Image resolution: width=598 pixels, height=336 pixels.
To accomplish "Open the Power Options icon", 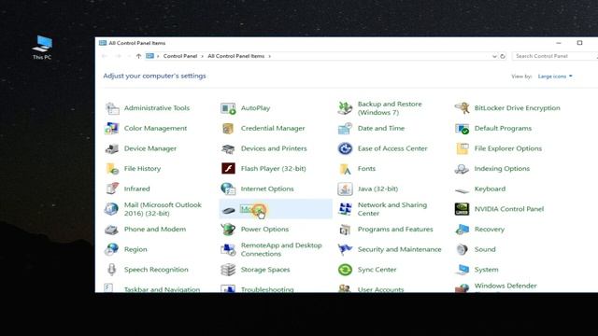I will (228, 230).
